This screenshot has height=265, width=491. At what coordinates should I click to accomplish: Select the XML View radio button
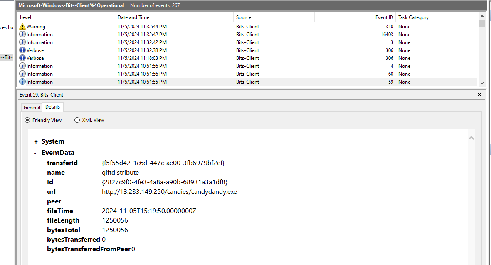77,120
